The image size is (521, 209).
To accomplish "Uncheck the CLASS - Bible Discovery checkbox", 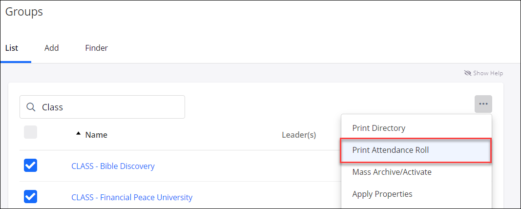I will [30, 166].
